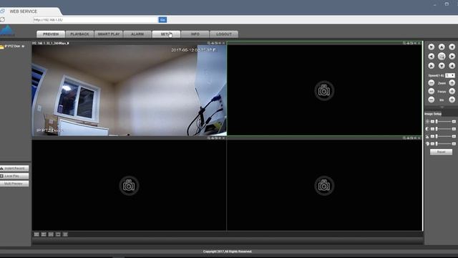
Task: Move PTZ camera down-left
Action: pyautogui.click(x=431, y=66)
